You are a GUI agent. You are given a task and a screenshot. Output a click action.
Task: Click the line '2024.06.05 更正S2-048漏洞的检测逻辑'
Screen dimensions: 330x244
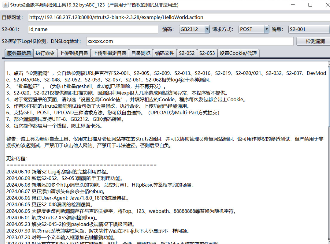coord(49,204)
